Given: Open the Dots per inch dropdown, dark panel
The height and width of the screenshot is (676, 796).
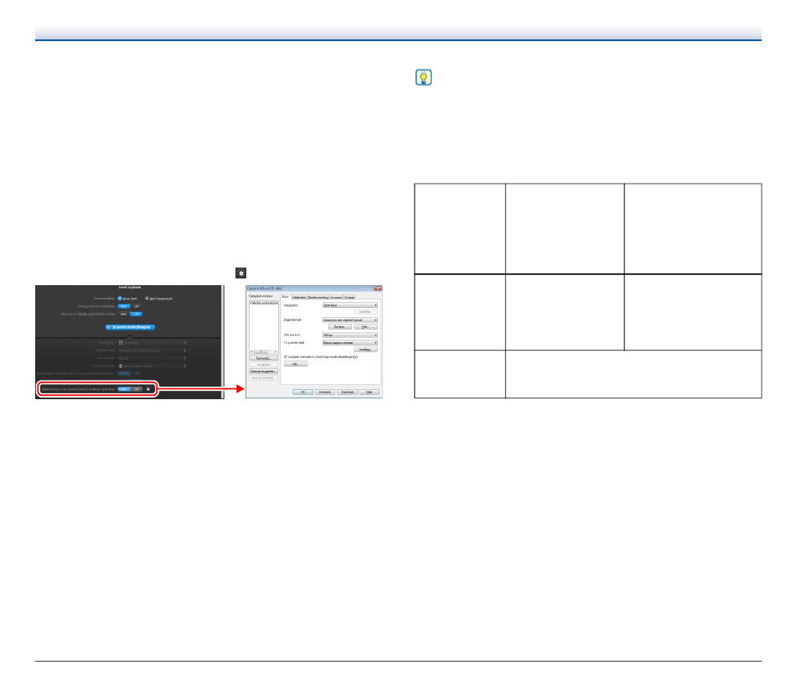Looking at the screenshot, I should 152,358.
